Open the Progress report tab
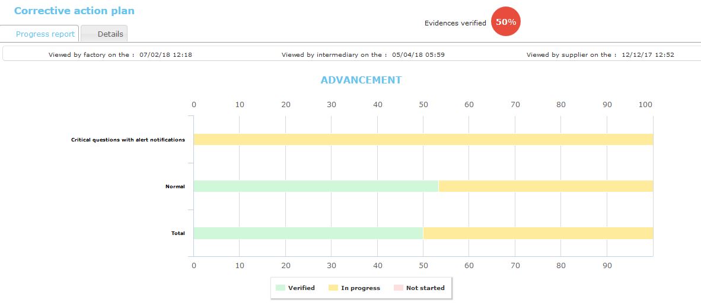 (x=45, y=34)
